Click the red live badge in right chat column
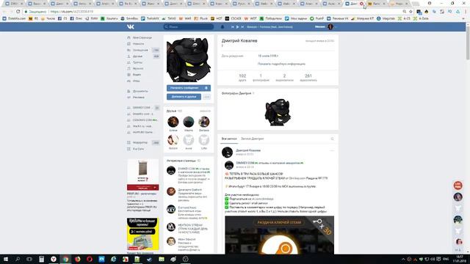Image resolution: width=470 pixels, height=264 pixels. [x=458, y=186]
